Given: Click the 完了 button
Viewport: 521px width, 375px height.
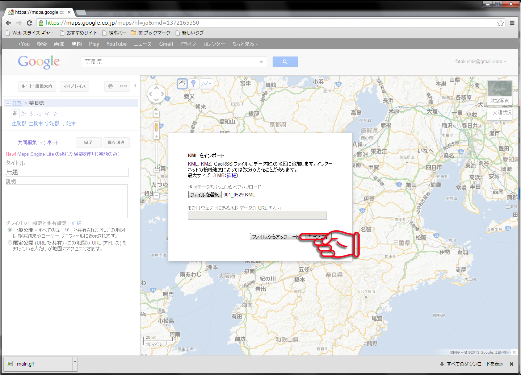Looking at the screenshot, I should point(88,142).
